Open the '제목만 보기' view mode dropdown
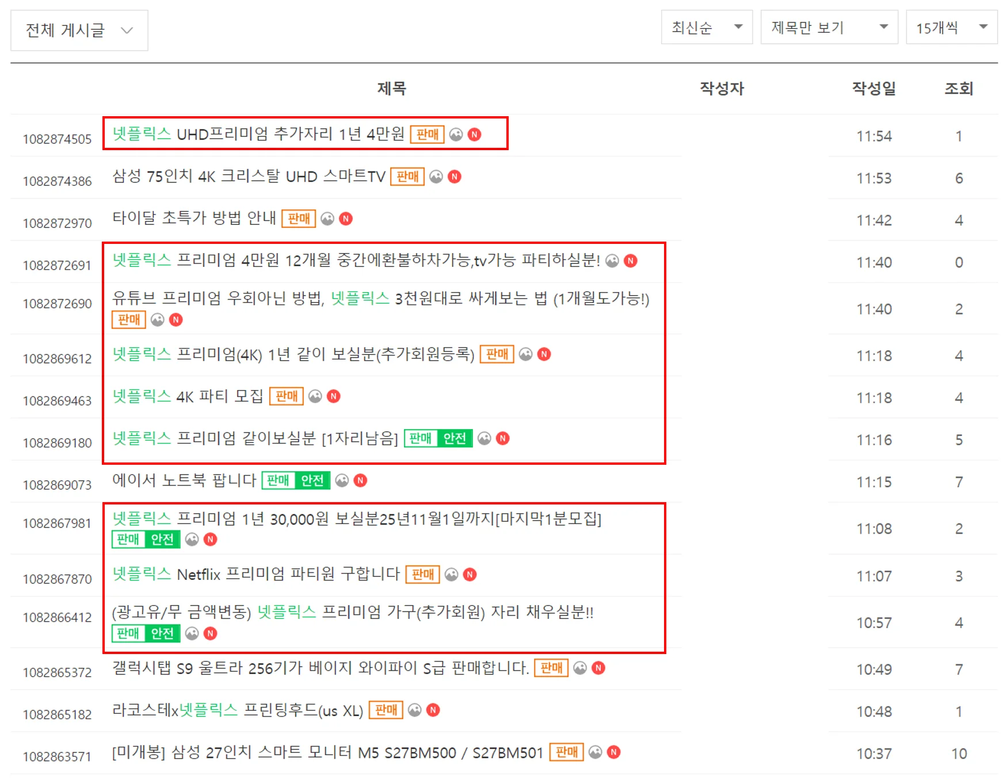Viewport: 1007px width, 784px height. (829, 27)
